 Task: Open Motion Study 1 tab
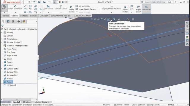(x=42, y=102)
